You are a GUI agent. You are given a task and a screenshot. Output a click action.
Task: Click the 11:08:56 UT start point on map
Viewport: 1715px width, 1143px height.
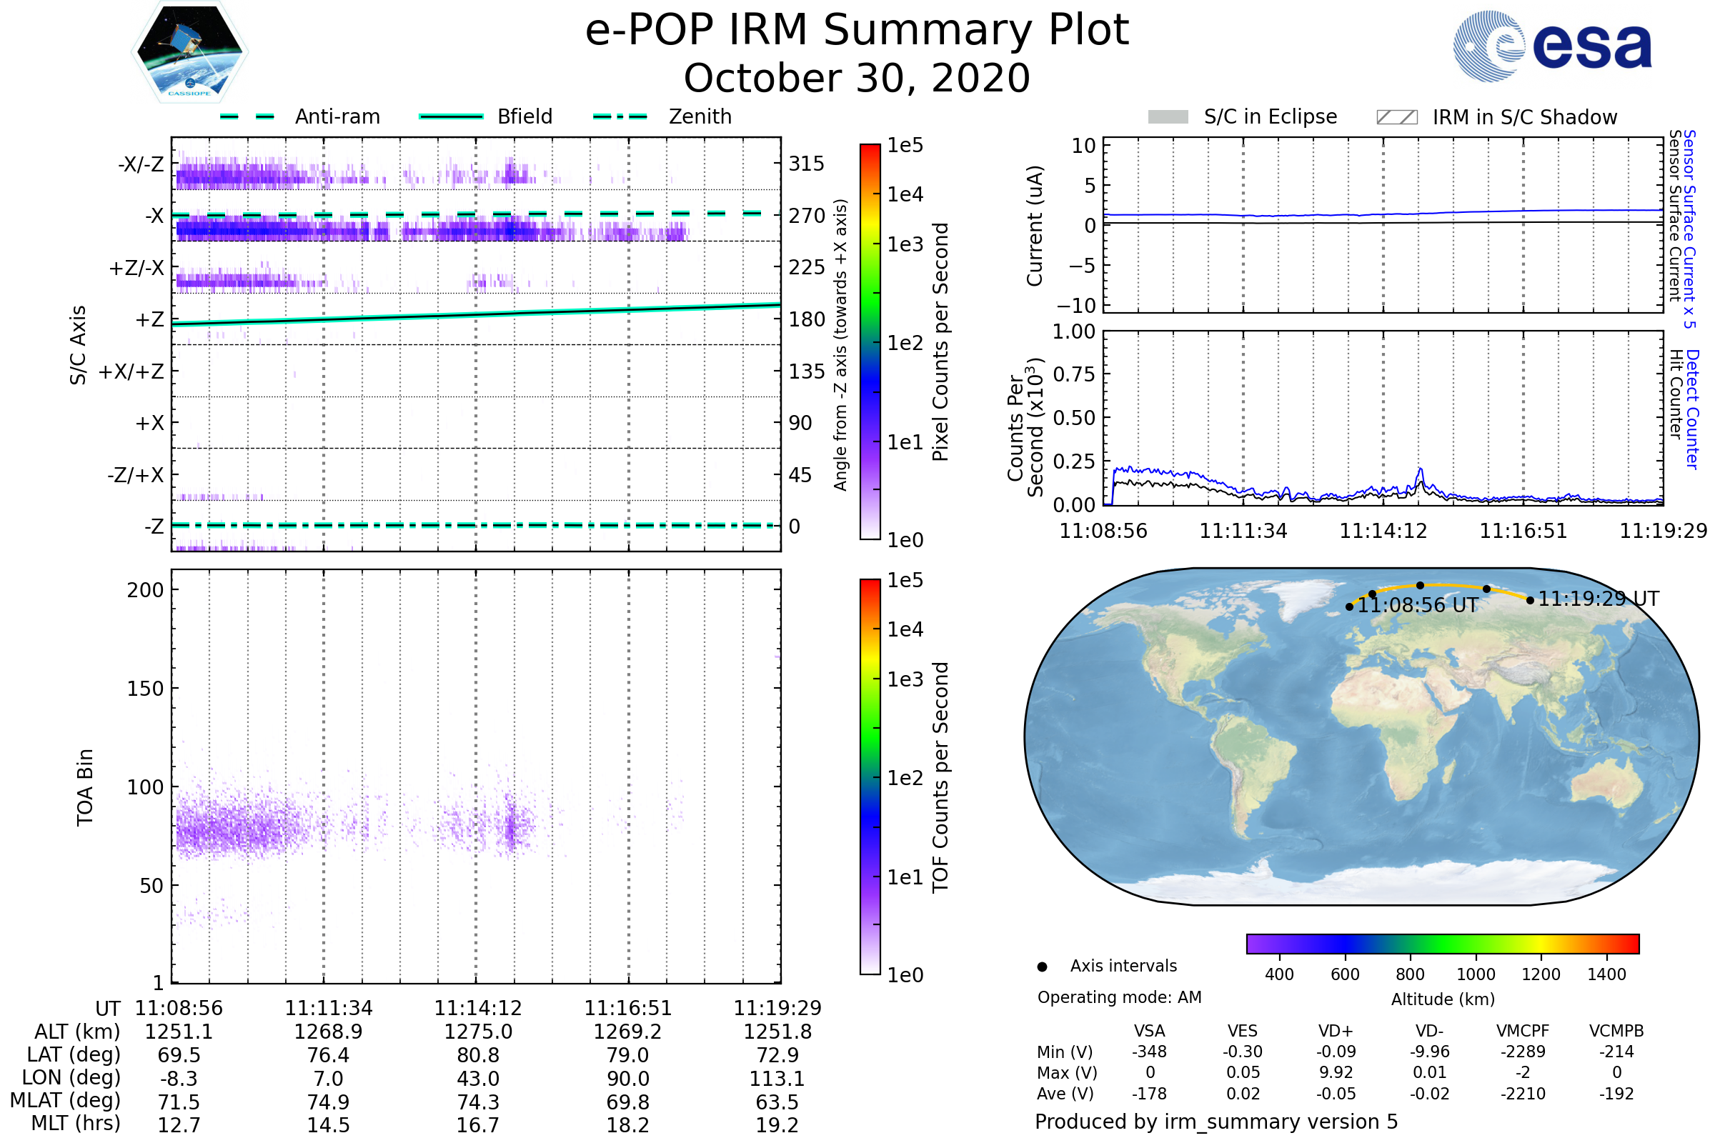[x=1350, y=607]
